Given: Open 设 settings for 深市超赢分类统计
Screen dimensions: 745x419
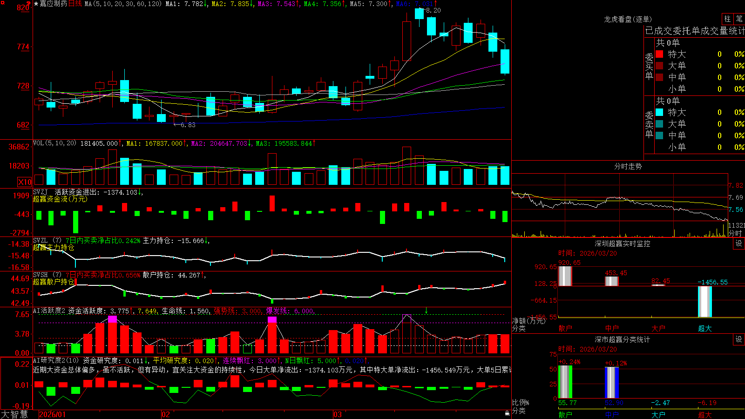Looking at the screenshot, I should tap(739, 339).
